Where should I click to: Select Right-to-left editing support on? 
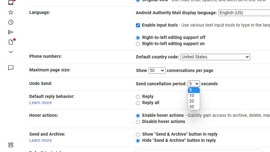(x=138, y=44)
